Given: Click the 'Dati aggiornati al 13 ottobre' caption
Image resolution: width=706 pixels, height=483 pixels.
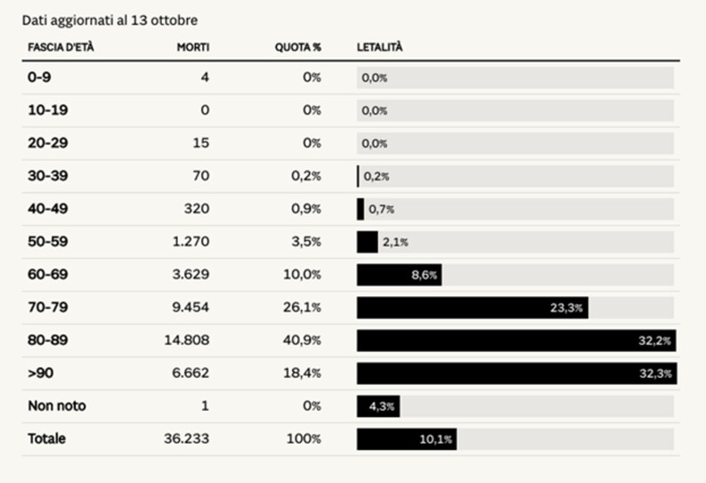Looking at the screenshot, I should point(110,20).
